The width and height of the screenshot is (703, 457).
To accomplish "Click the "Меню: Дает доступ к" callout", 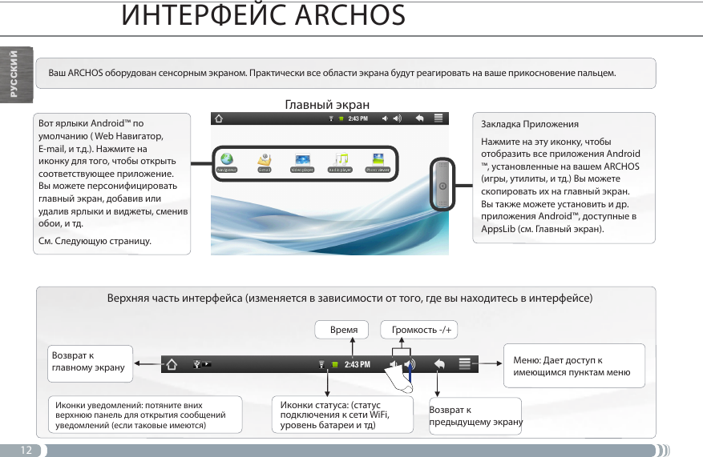I will pos(574,366).
